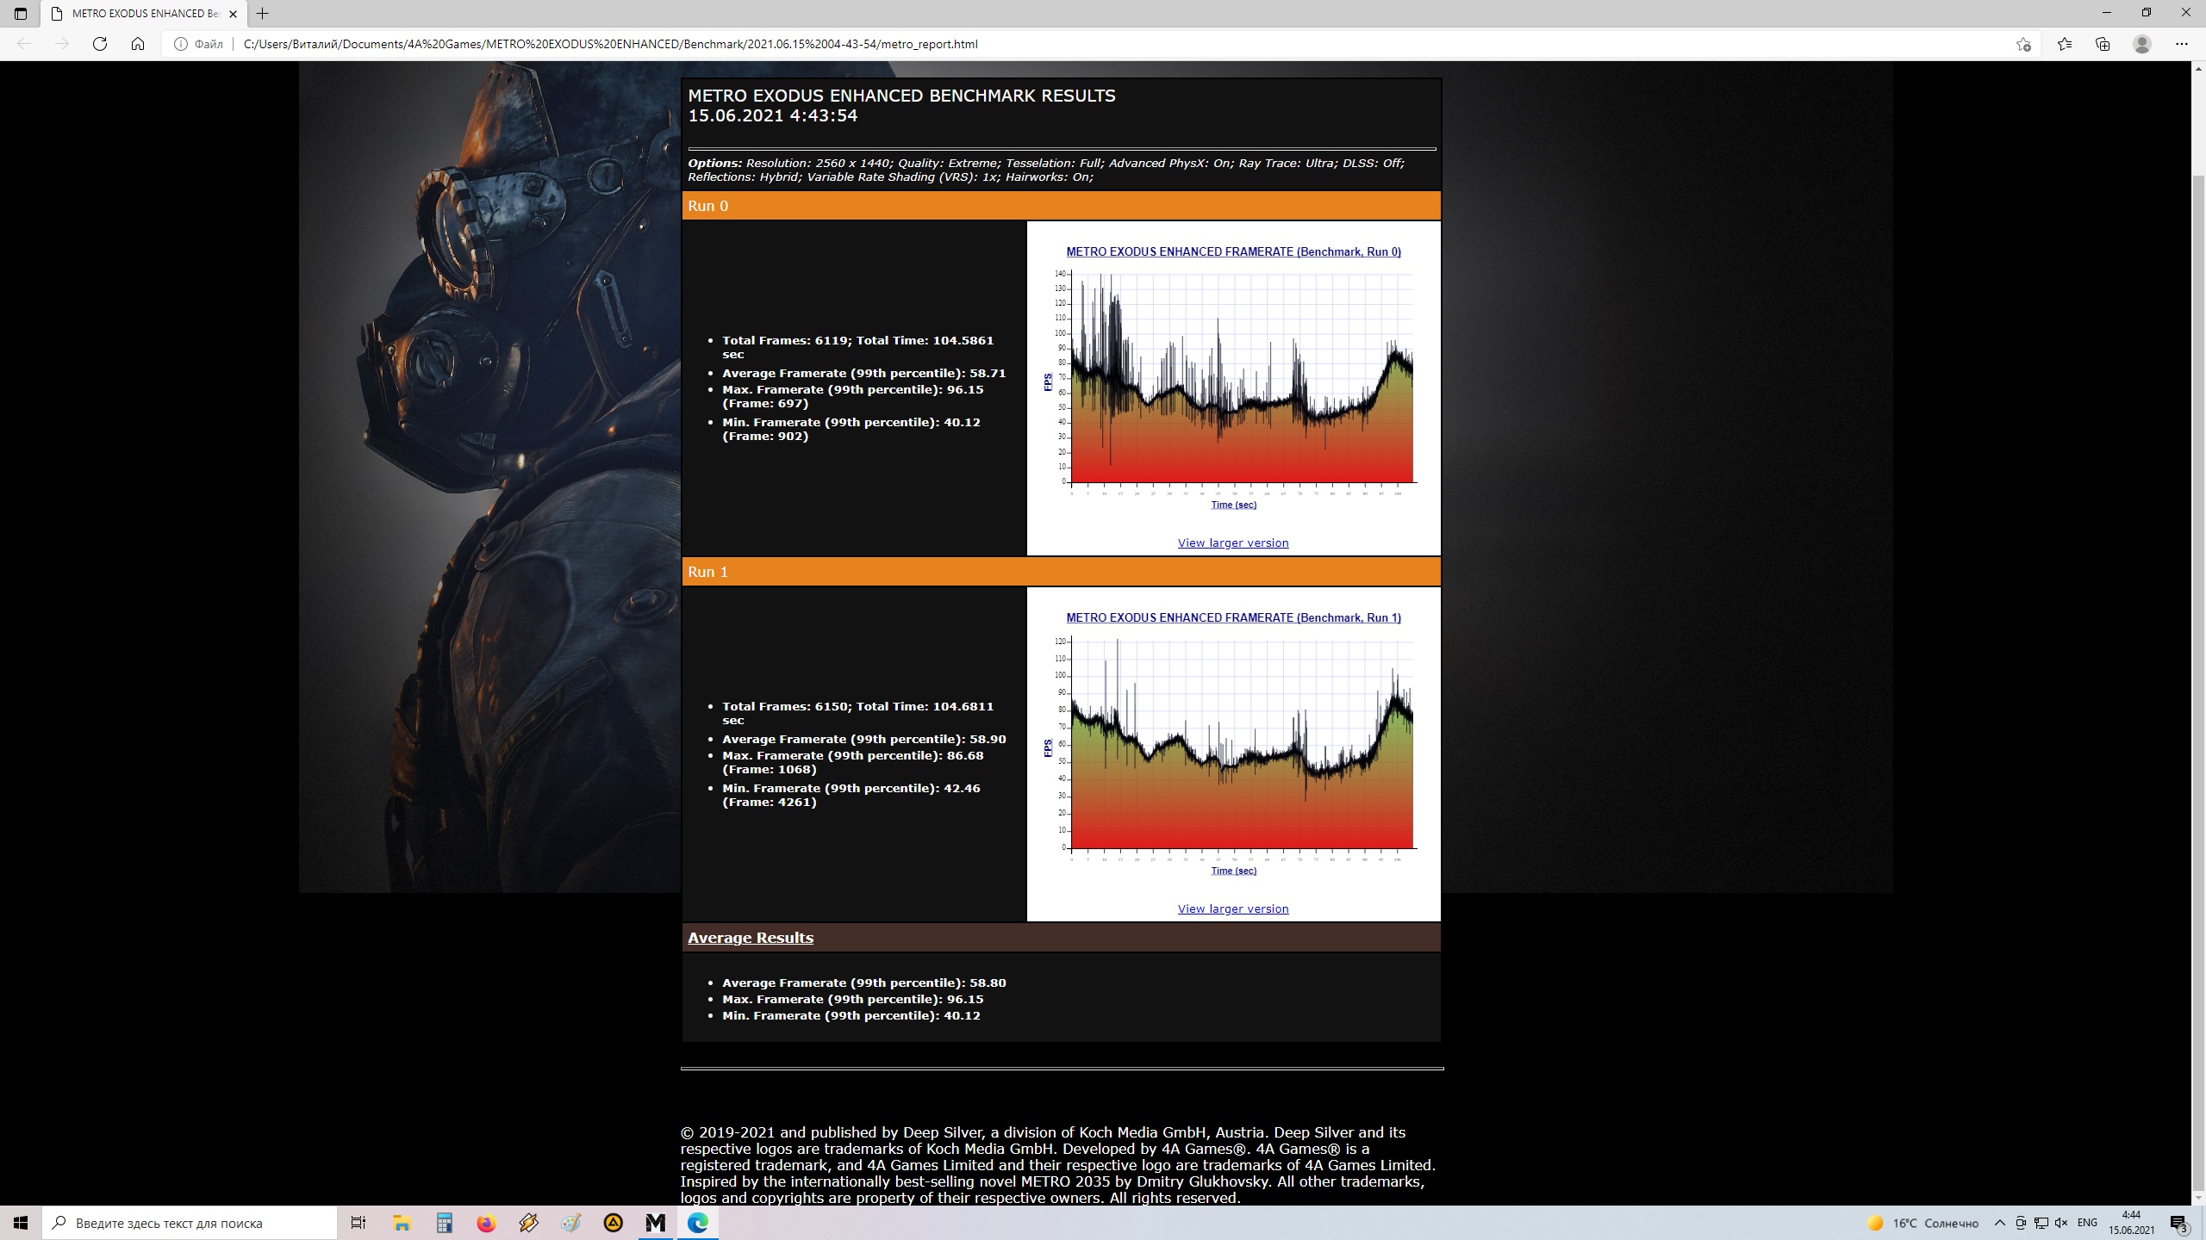Expand the hidden system tray icons
The width and height of the screenshot is (2206, 1240).
tap(2000, 1223)
